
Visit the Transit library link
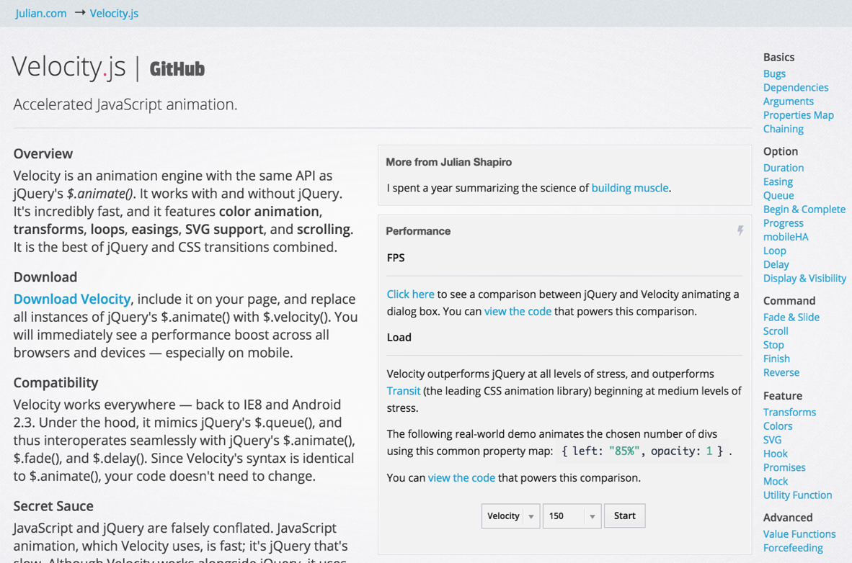pyautogui.click(x=403, y=390)
